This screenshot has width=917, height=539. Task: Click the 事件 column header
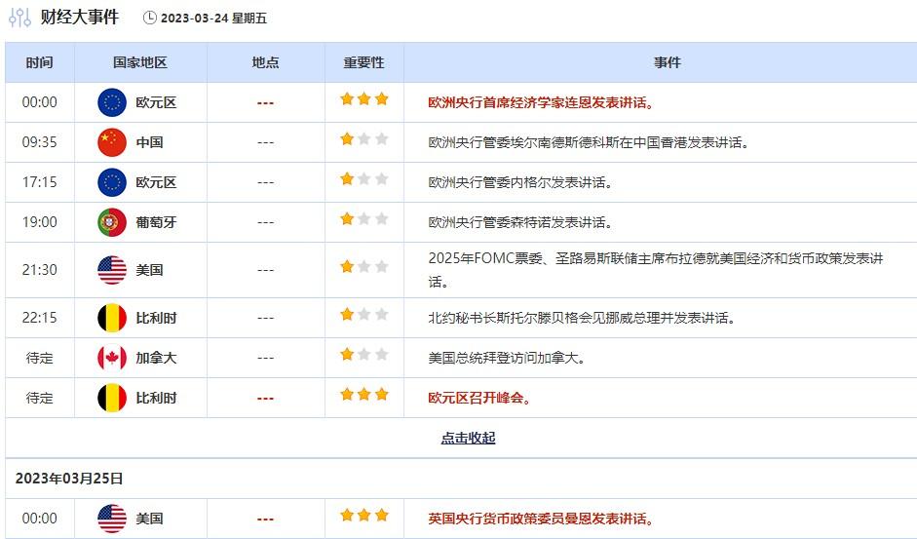668,62
